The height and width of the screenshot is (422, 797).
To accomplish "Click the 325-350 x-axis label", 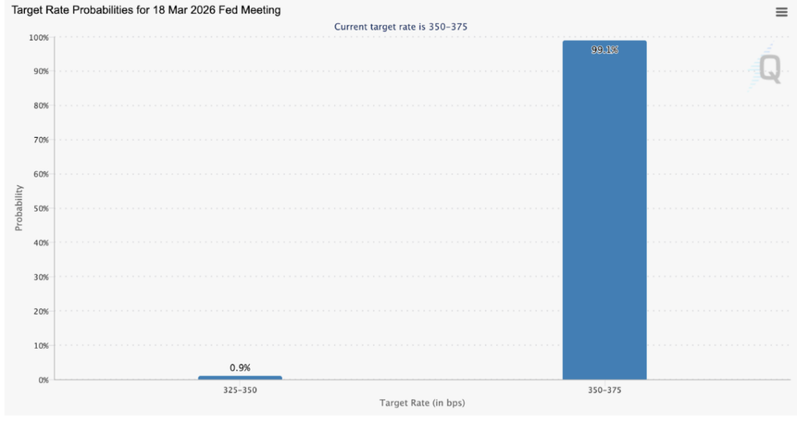I will 240,389.
